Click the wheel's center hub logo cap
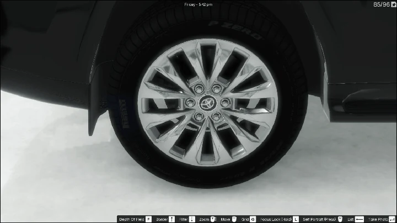 click(207, 102)
